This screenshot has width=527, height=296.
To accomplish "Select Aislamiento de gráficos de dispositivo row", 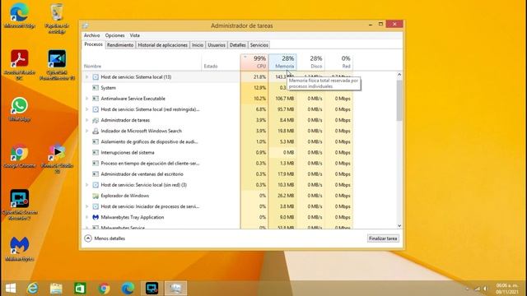I will (x=217, y=141).
